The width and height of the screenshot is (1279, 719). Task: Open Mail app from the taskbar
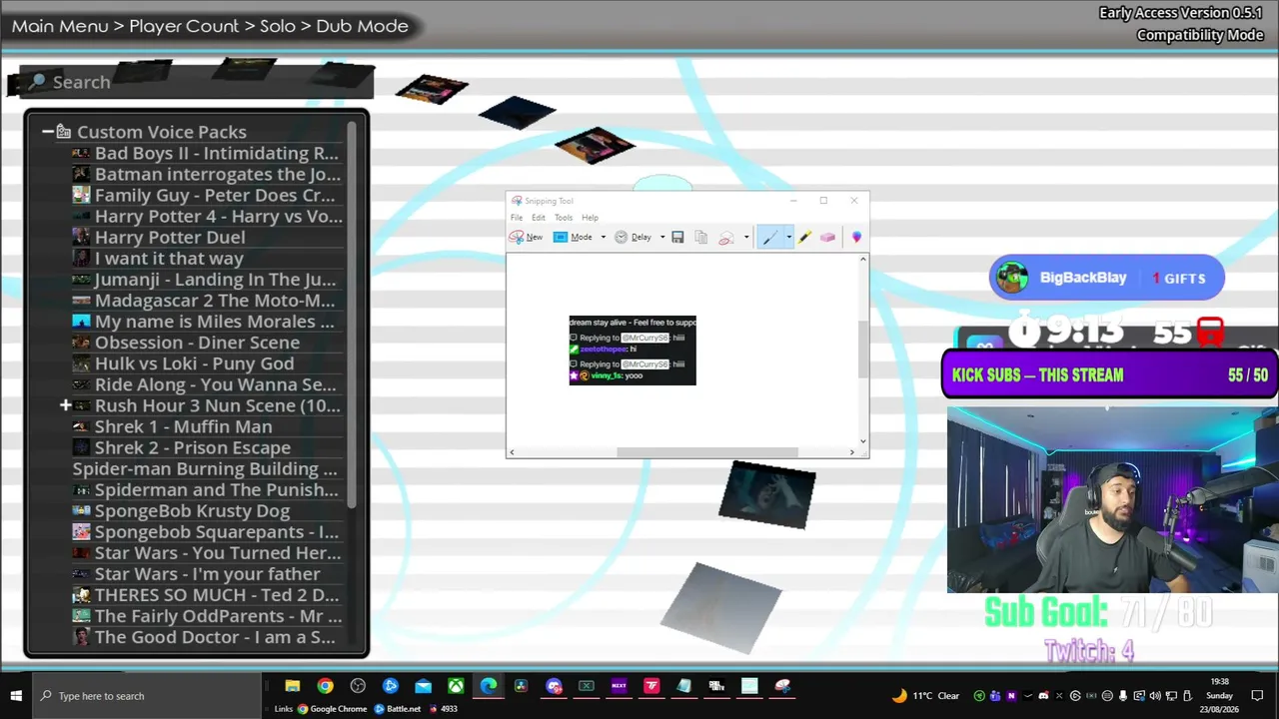click(423, 686)
